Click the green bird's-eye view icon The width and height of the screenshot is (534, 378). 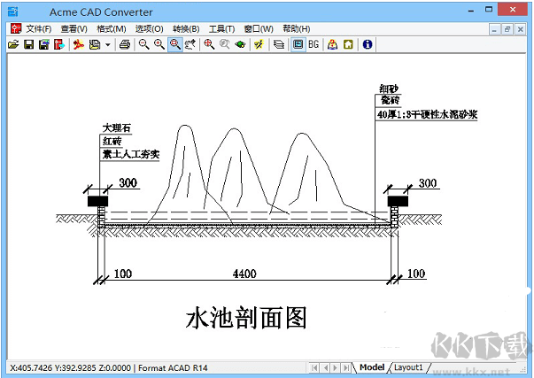pyautogui.click(x=240, y=44)
